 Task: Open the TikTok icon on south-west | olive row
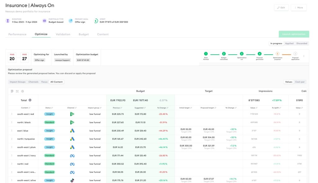[72, 180]
